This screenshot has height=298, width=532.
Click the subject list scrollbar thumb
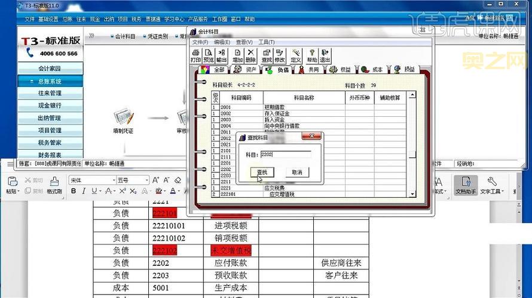412,154
